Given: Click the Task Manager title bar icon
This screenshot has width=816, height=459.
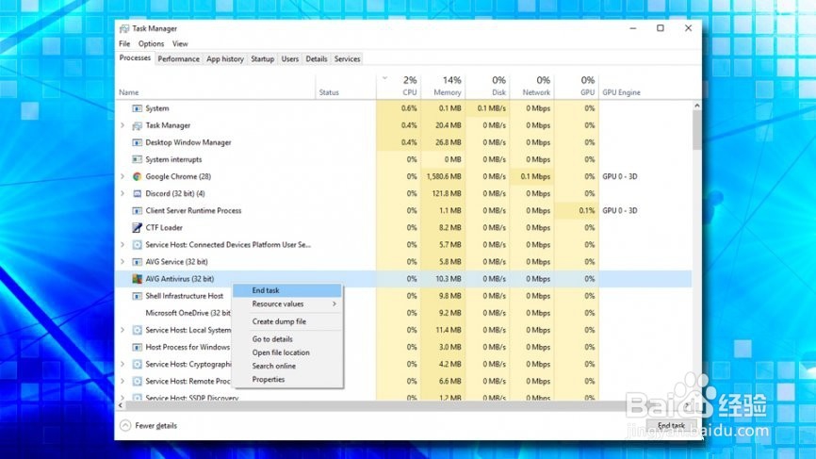Looking at the screenshot, I should click(124, 28).
